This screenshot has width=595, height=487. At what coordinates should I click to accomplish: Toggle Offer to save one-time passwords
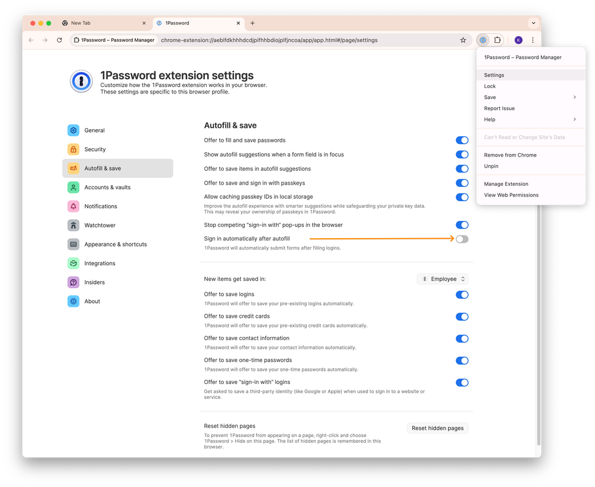tap(462, 361)
